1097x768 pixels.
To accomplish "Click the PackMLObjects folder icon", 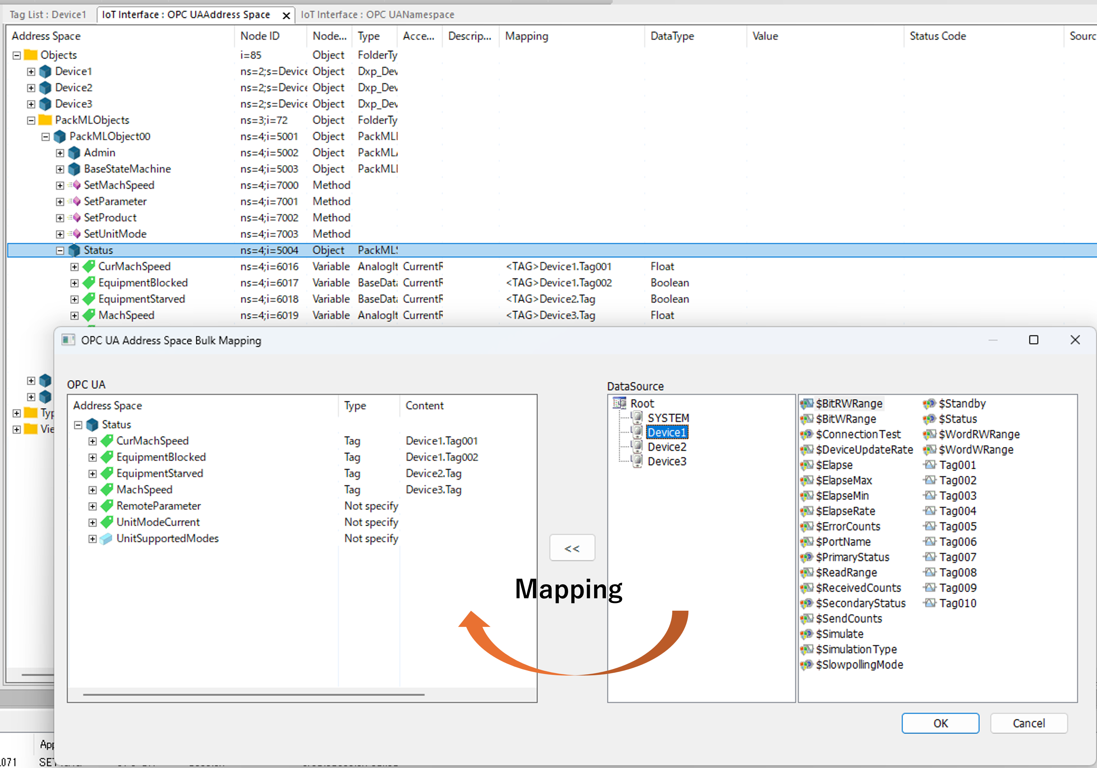I will tap(45, 120).
